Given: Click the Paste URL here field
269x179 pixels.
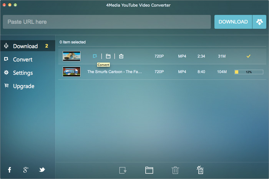Looking at the screenshot, I should point(107,22).
